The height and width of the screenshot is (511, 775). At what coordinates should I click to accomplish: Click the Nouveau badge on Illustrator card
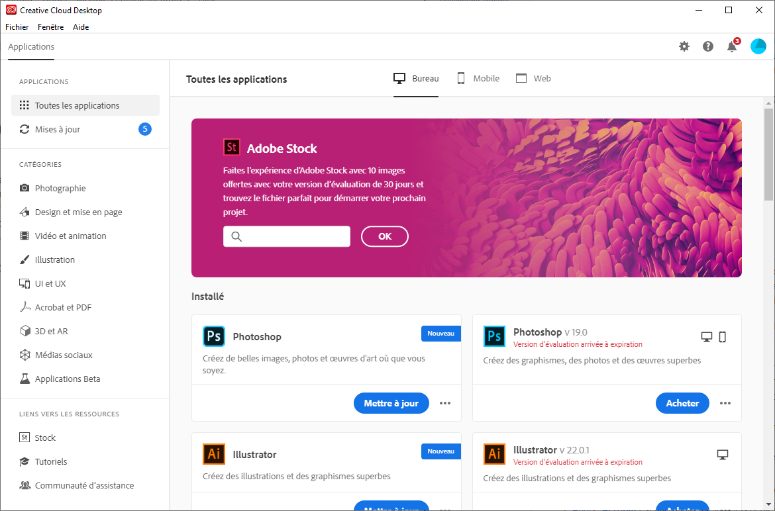coord(441,451)
